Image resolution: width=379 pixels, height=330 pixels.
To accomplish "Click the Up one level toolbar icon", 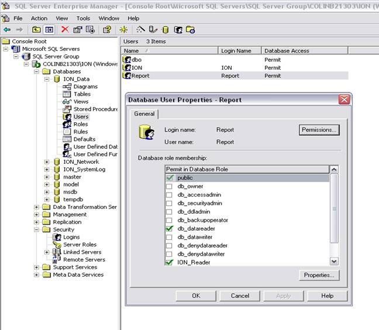I will [36, 30].
